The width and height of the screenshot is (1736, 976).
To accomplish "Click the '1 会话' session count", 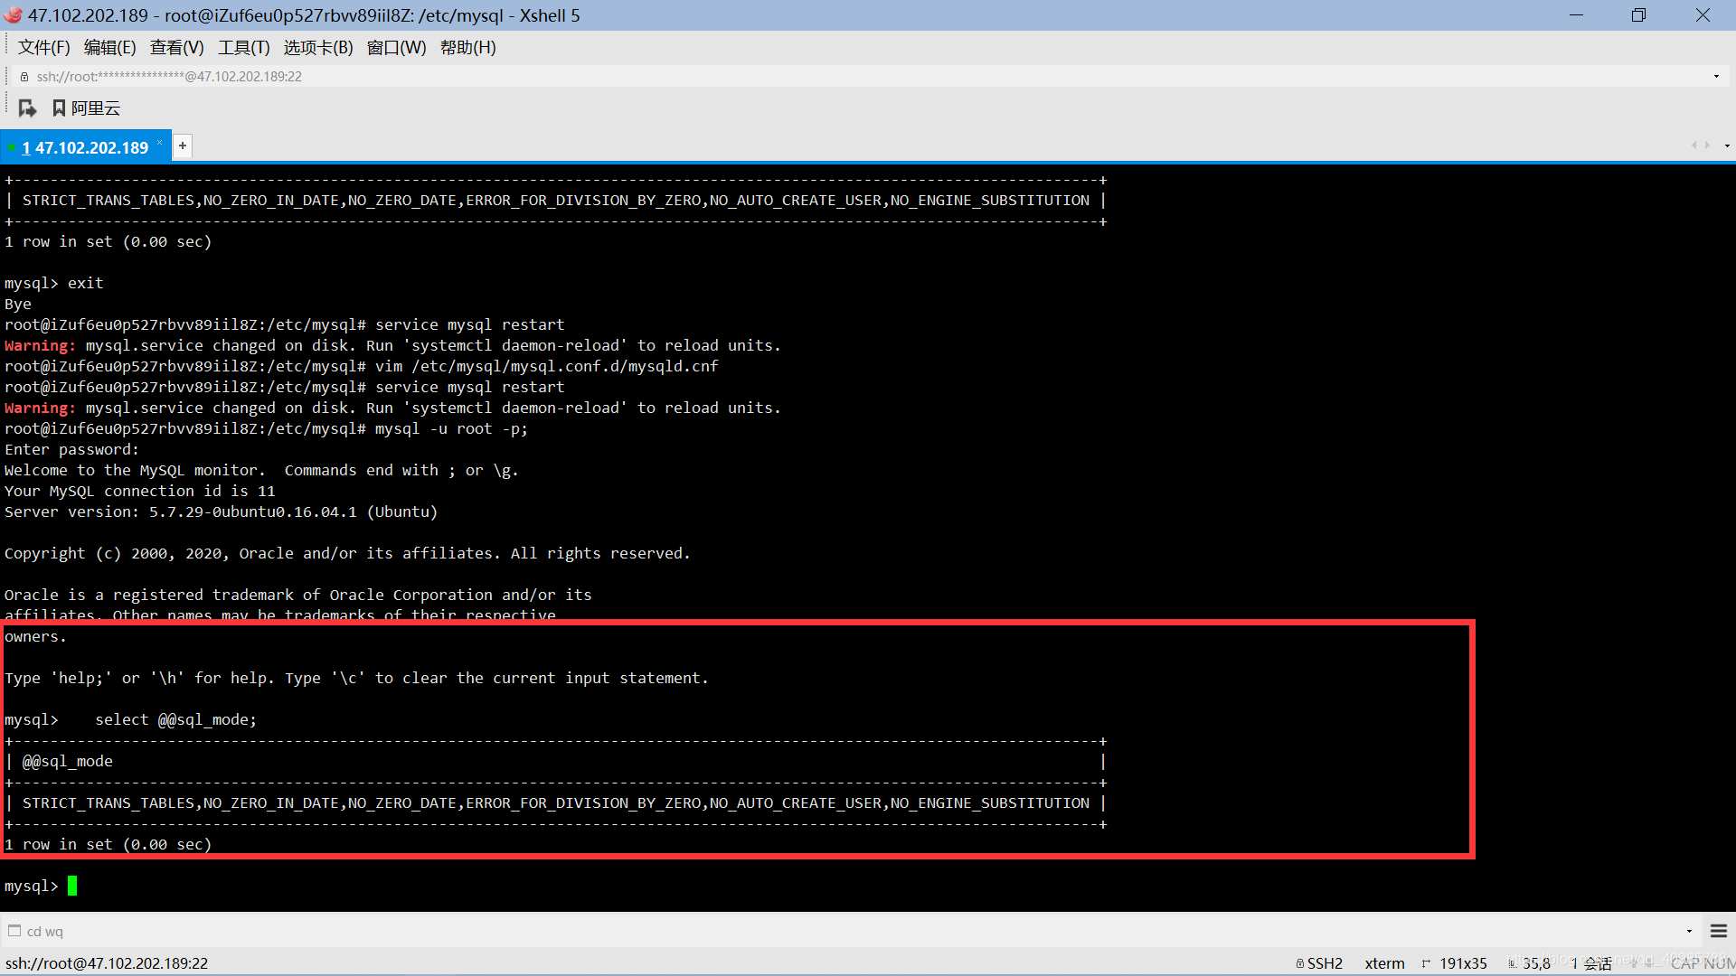I will [1590, 963].
